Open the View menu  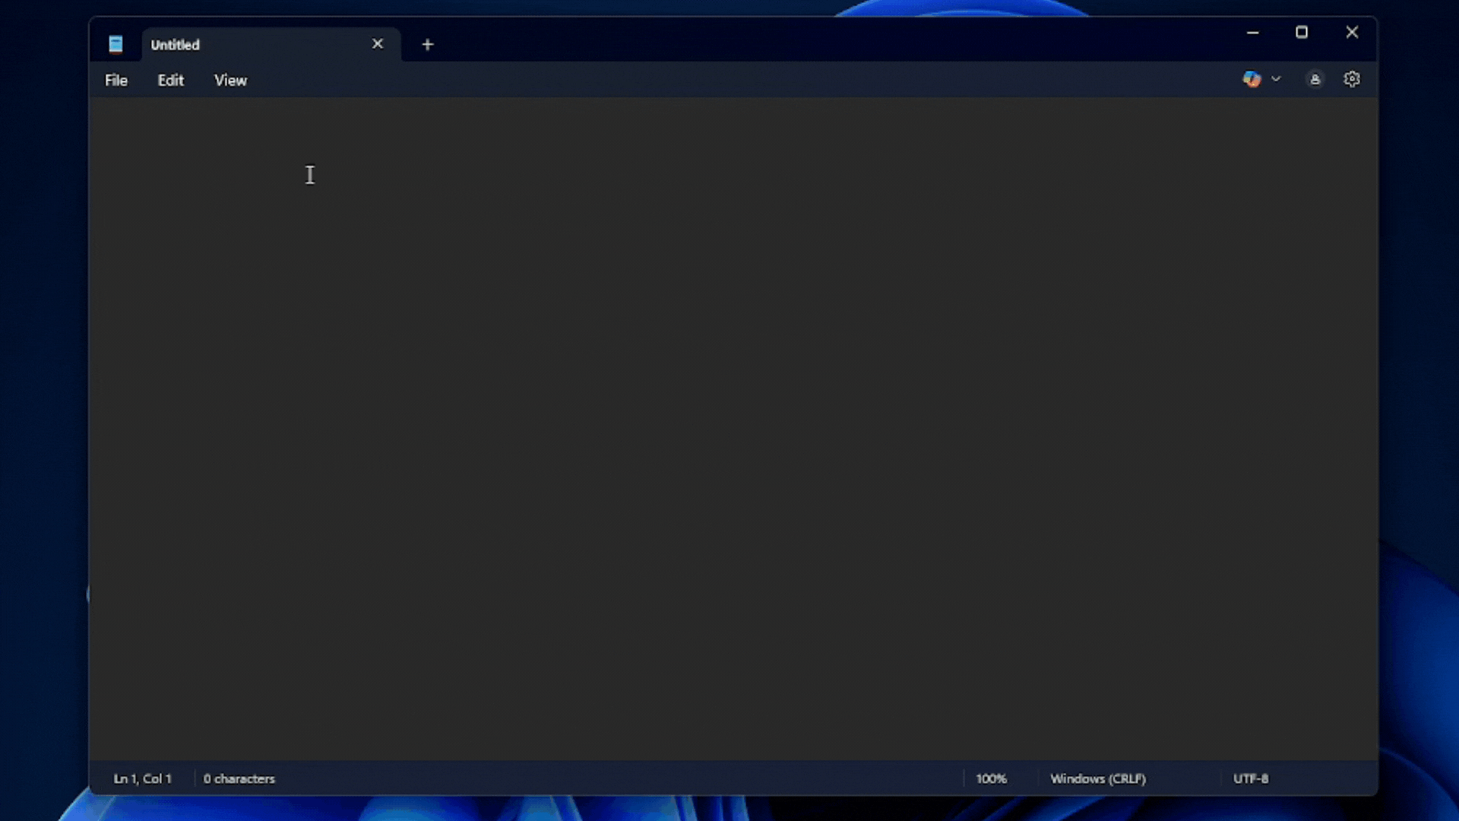click(x=229, y=80)
